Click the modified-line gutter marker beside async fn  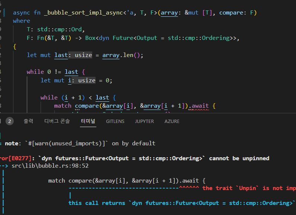coord(4,13)
